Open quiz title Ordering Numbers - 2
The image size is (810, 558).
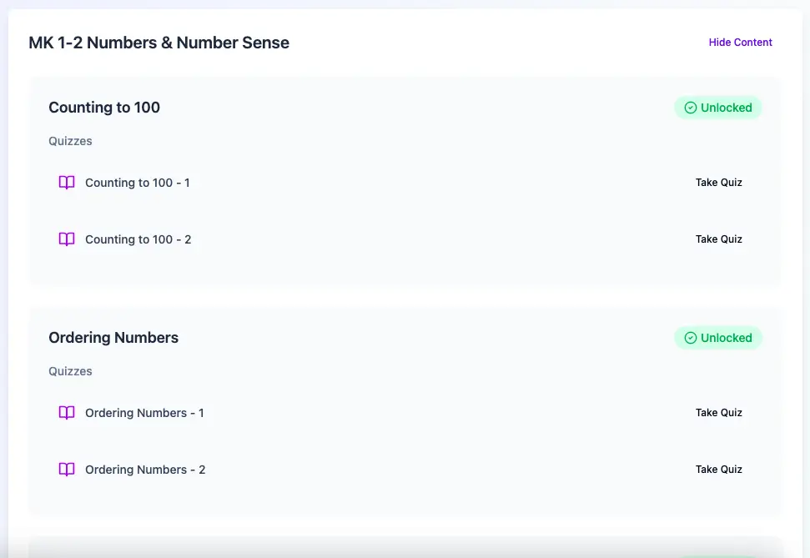(145, 470)
